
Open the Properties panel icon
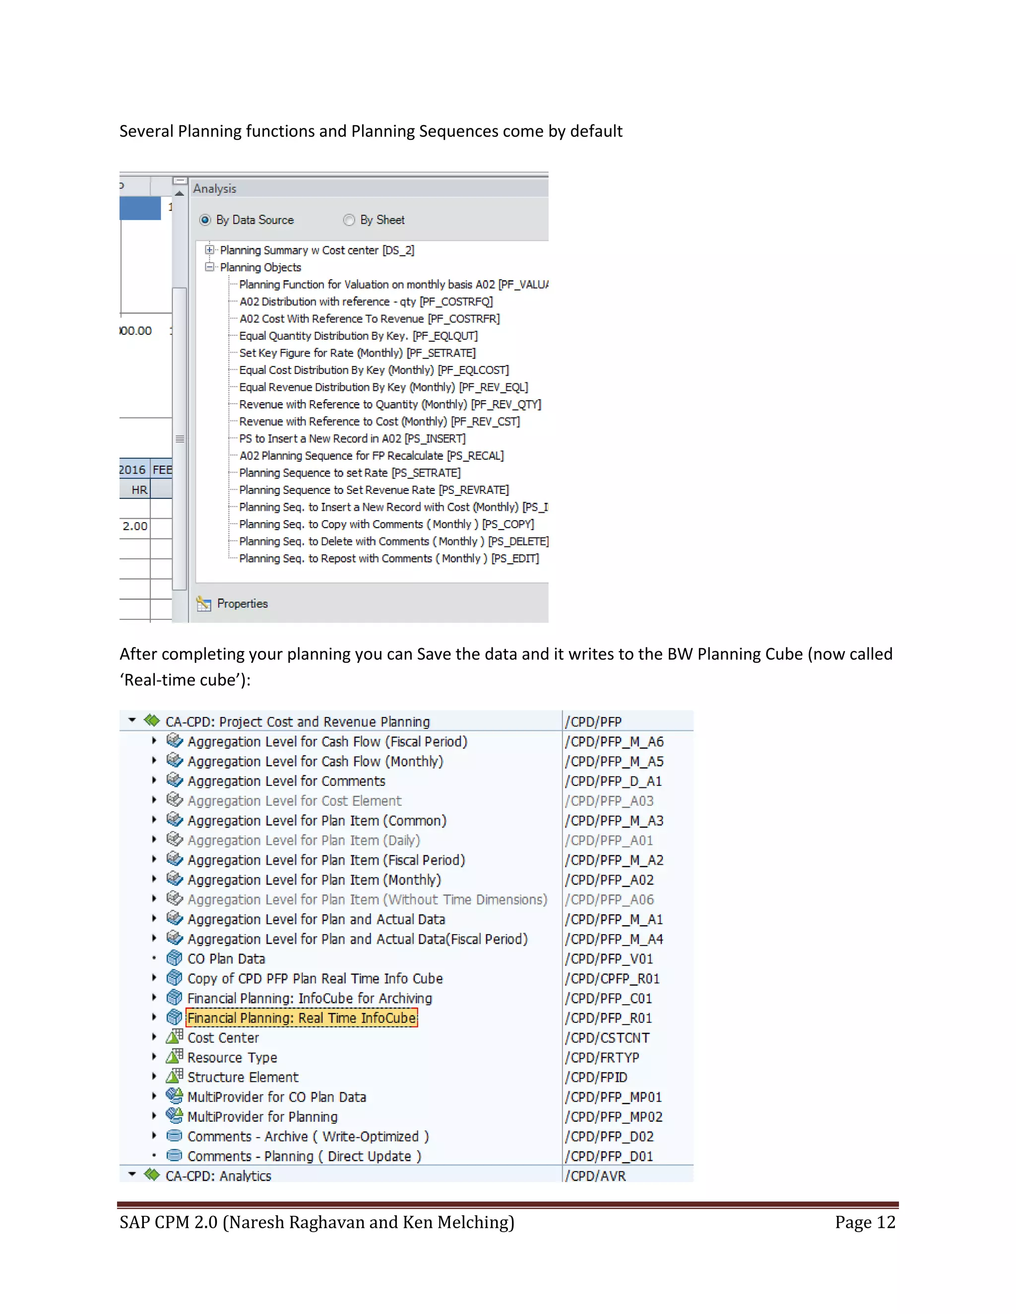coord(203,603)
